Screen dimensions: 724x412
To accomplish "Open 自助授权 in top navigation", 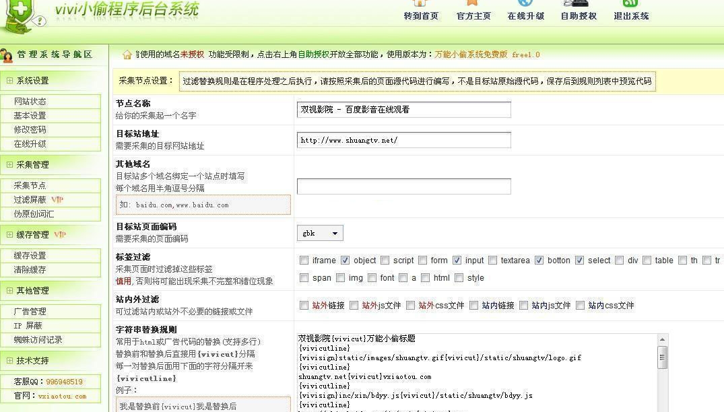I will pyautogui.click(x=579, y=11).
